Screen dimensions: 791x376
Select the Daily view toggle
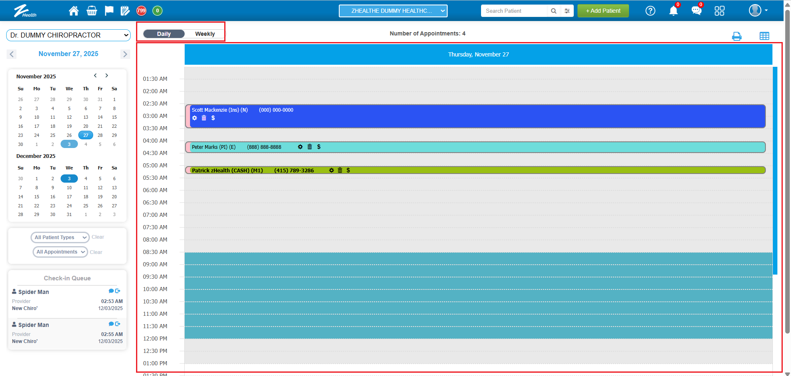tap(164, 34)
